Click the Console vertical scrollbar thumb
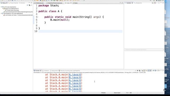The width and height of the screenshot is (170, 96). tap(164, 90)
